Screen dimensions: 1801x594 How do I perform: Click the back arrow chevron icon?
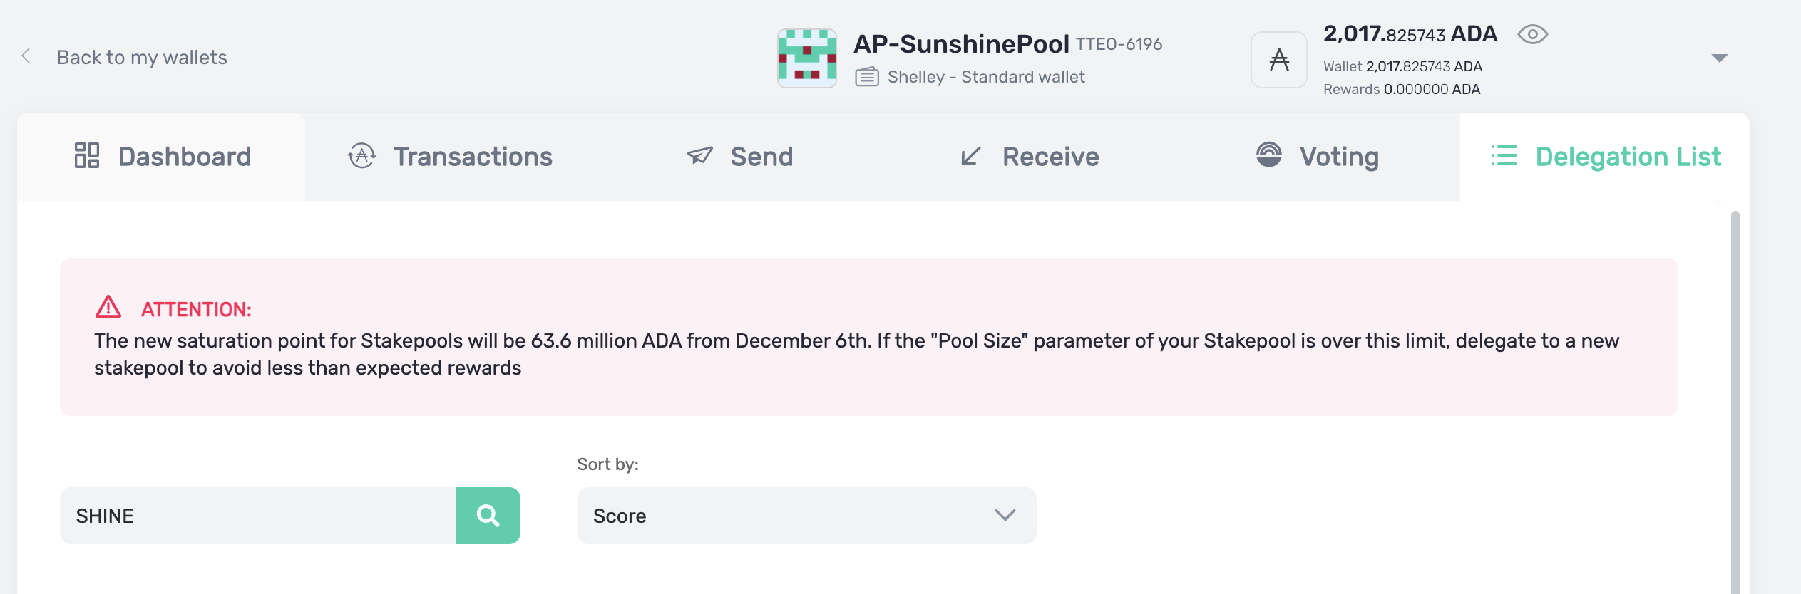point(26,56)
